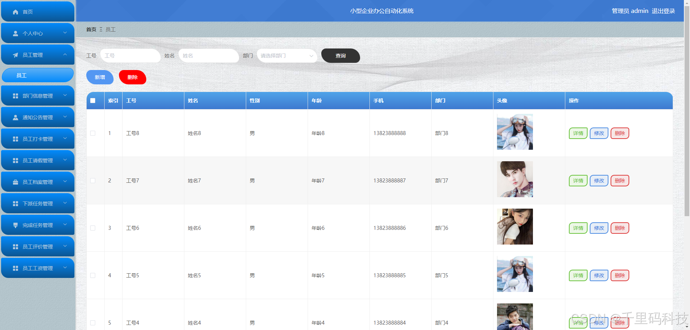Screen dimensions: 690x330
Task: Check the row checkbox for 工号6
Action: [93, 228]
